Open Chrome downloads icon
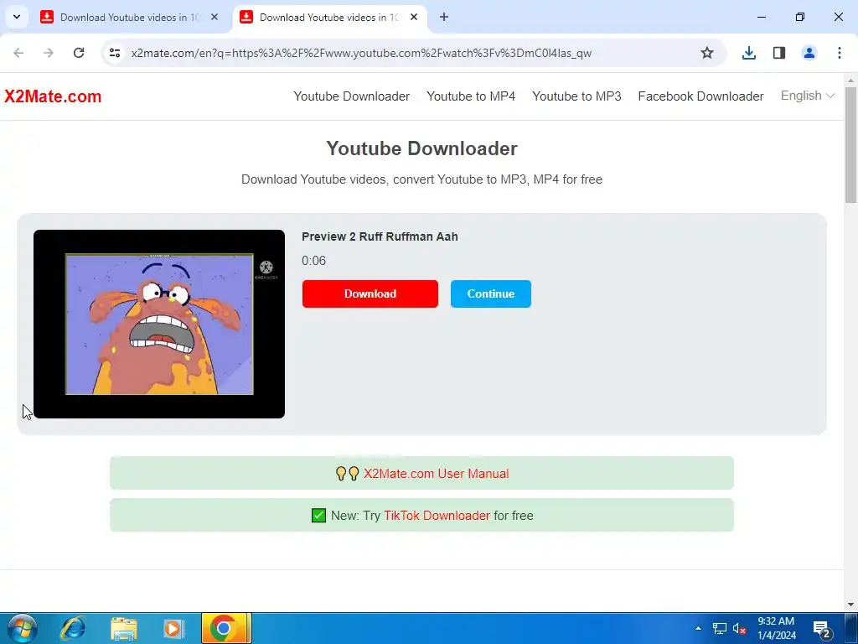 coord(749,53)
